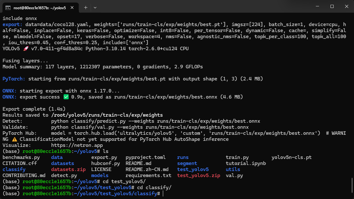
Task: Click the rocket emoji after YOLOv5
Action: 26,49
